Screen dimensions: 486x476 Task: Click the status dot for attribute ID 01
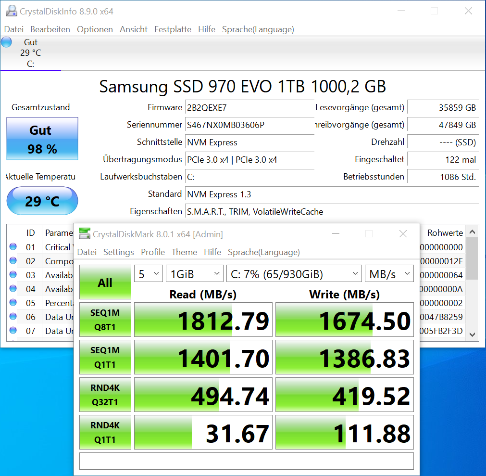pyautogui.click(x=13, y=246)
